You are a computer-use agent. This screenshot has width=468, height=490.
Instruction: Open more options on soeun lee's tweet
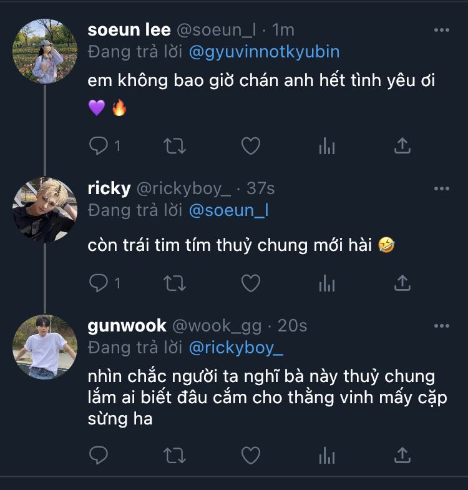pos(441,30)
